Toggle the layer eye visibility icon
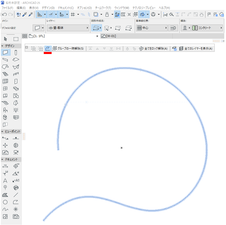 (51, 28)
